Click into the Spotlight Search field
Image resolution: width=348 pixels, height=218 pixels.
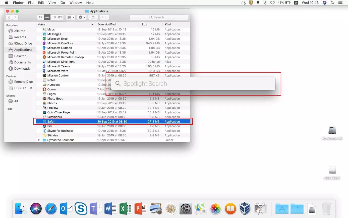[193, 83]
